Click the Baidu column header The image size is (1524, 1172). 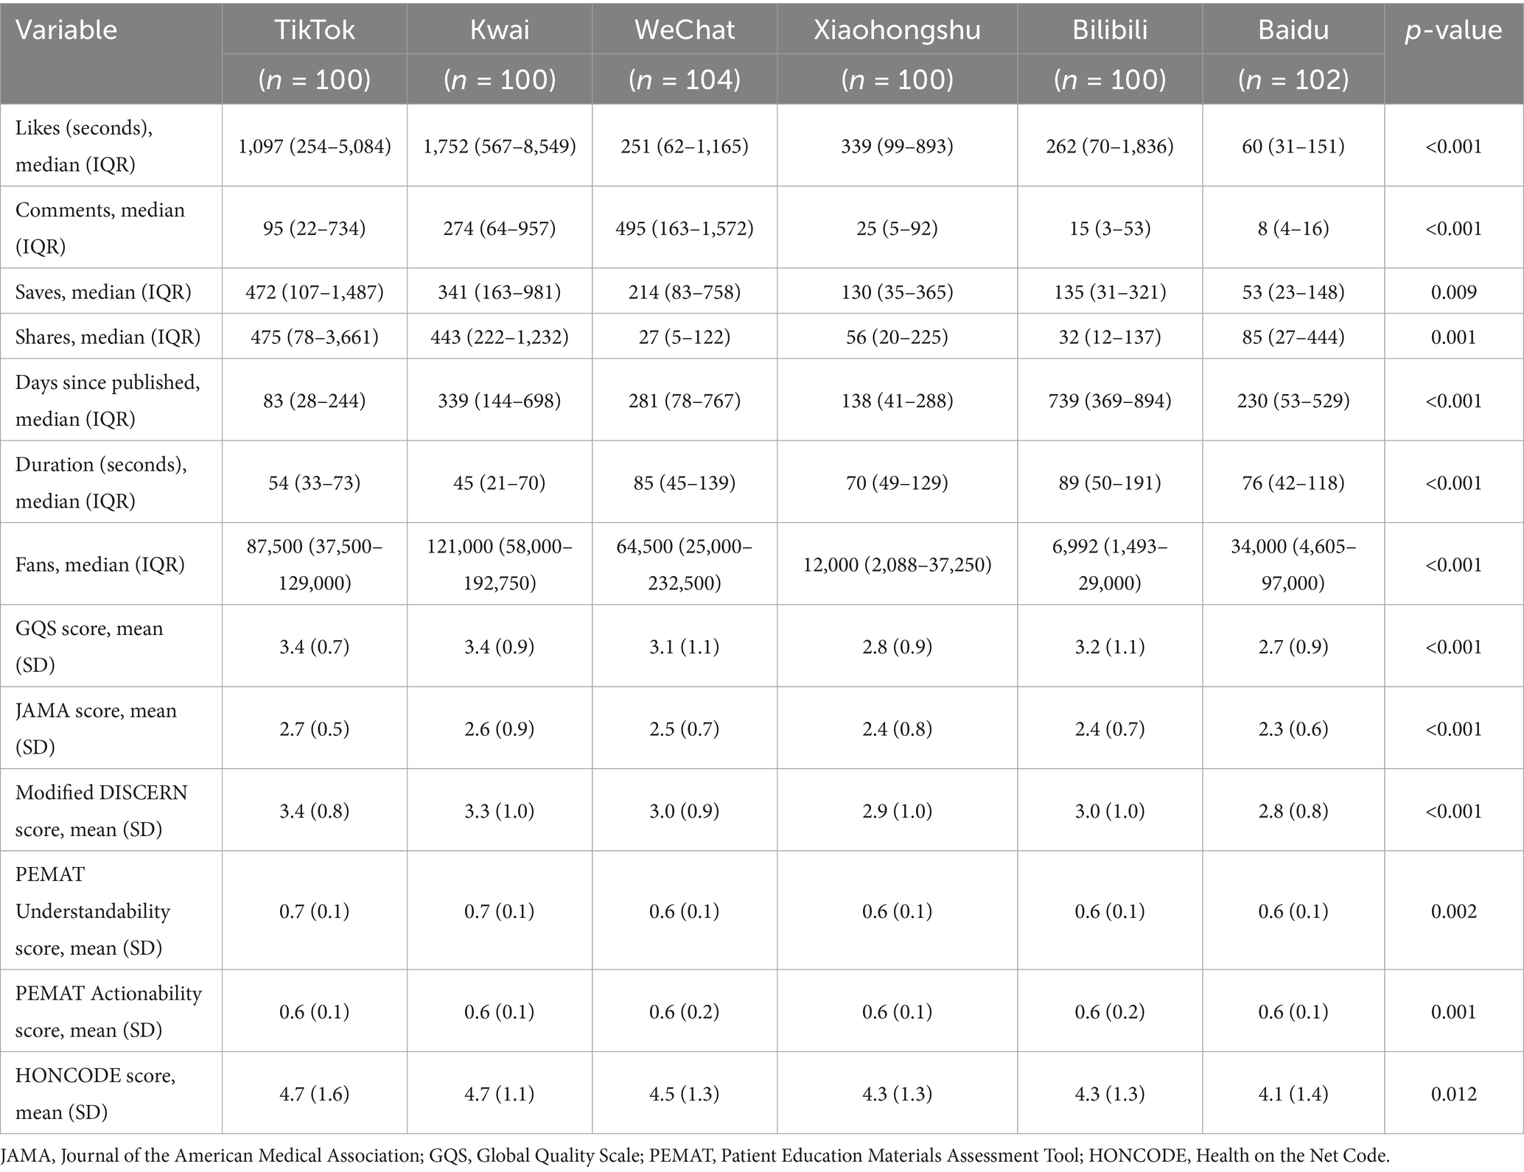click(x=1293, y=29)
